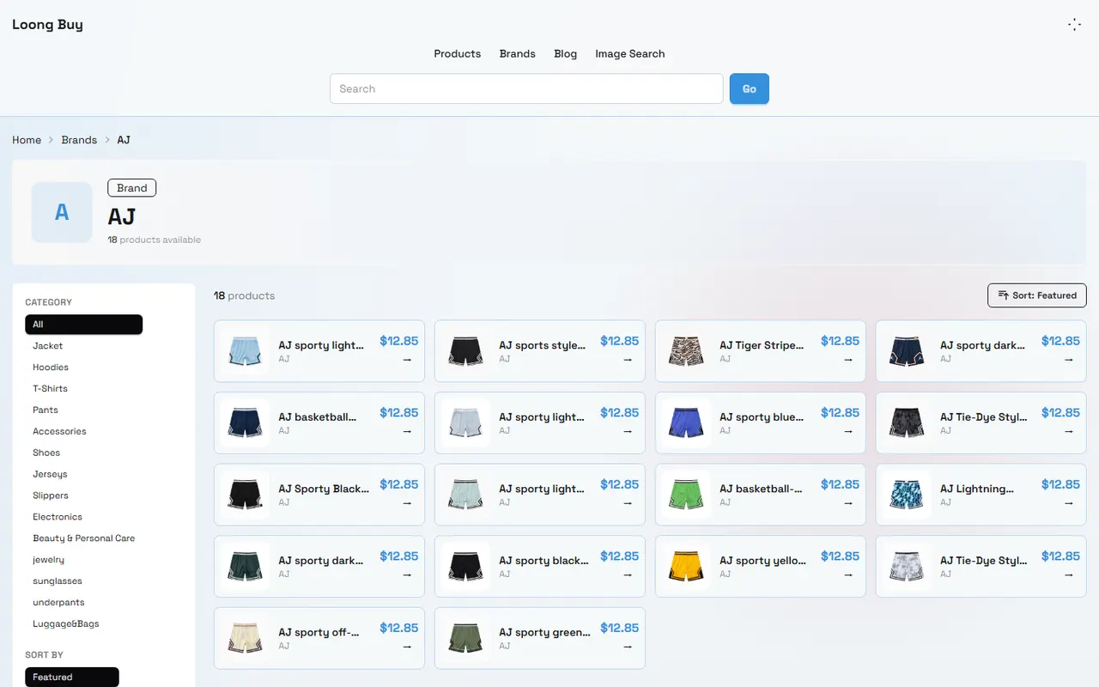Toggle the theme icon in the header corner

pos(1074,25)
